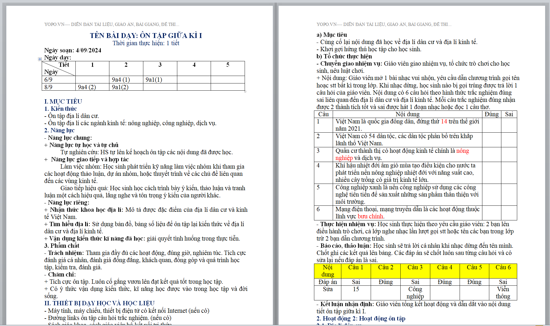Click the "Nội dung" header of the question table
The width and height of the screenshot is (550, 326).
[407, 114]
